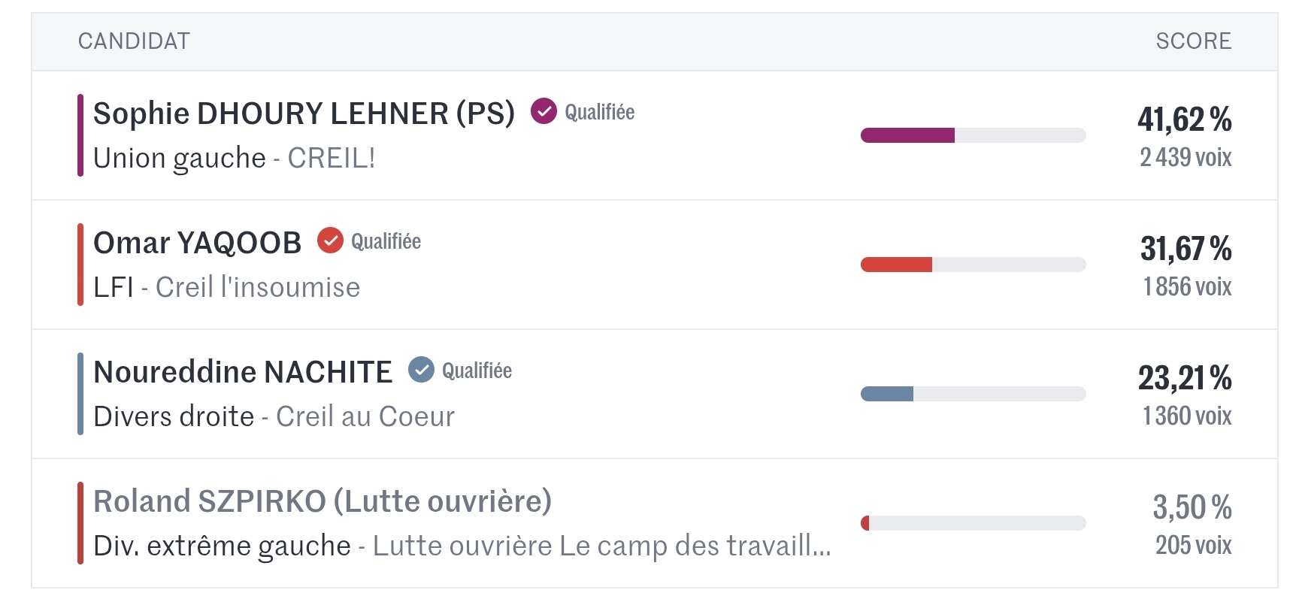The width and height of the screenshot is (1293, 596).
Task: Click the purple Qualifiée checkmark icon
Action: 544,111
